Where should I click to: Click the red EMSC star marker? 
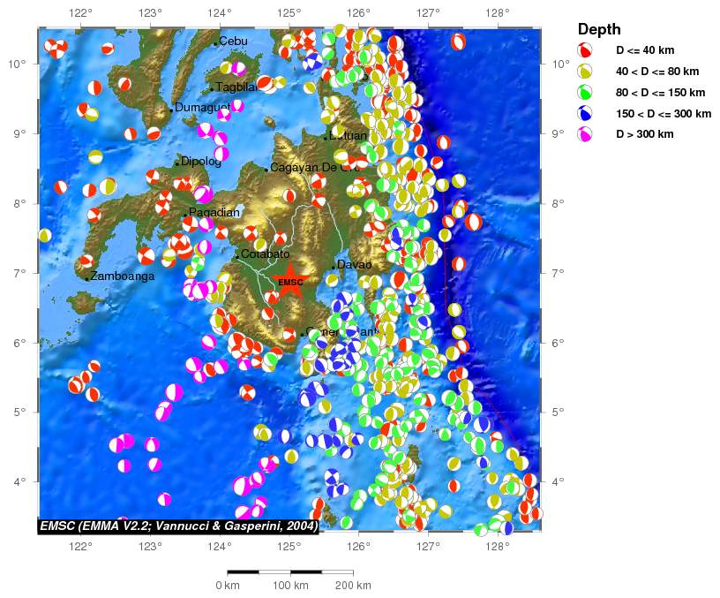[290, 283]
